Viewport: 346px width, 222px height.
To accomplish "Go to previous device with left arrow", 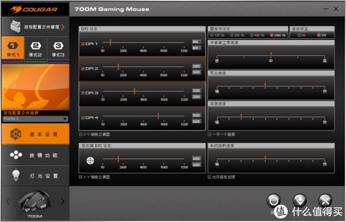I will [x=8, y=201].
